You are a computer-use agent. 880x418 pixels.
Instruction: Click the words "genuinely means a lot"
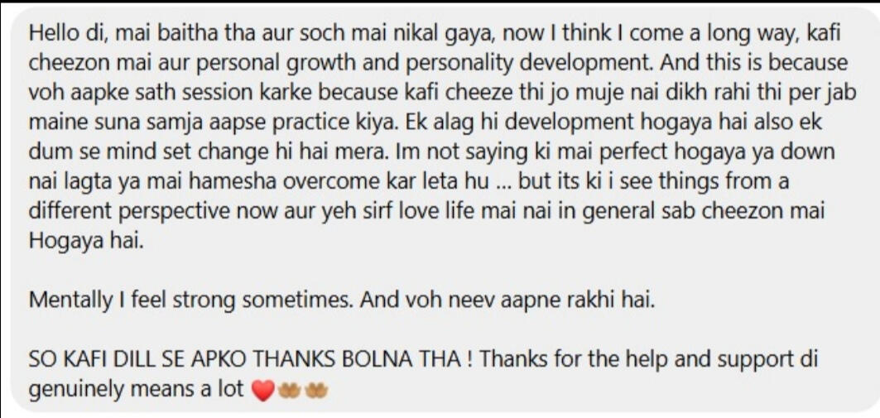[137, 389]
